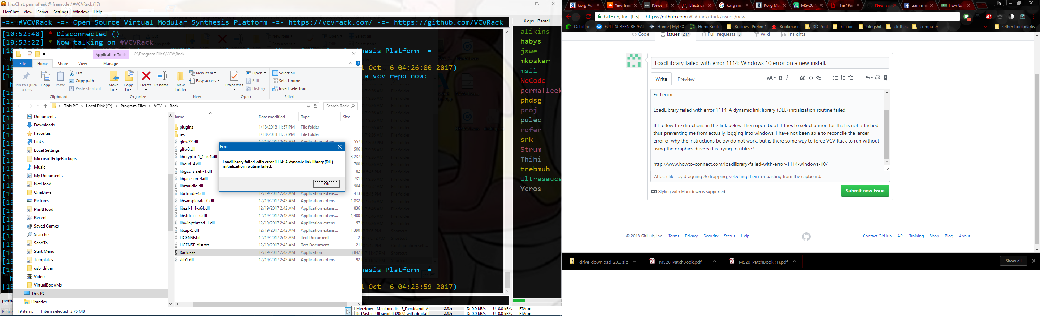Click Contact GitHub footer link
1040x316 pixels.
(x=877, y=236)
